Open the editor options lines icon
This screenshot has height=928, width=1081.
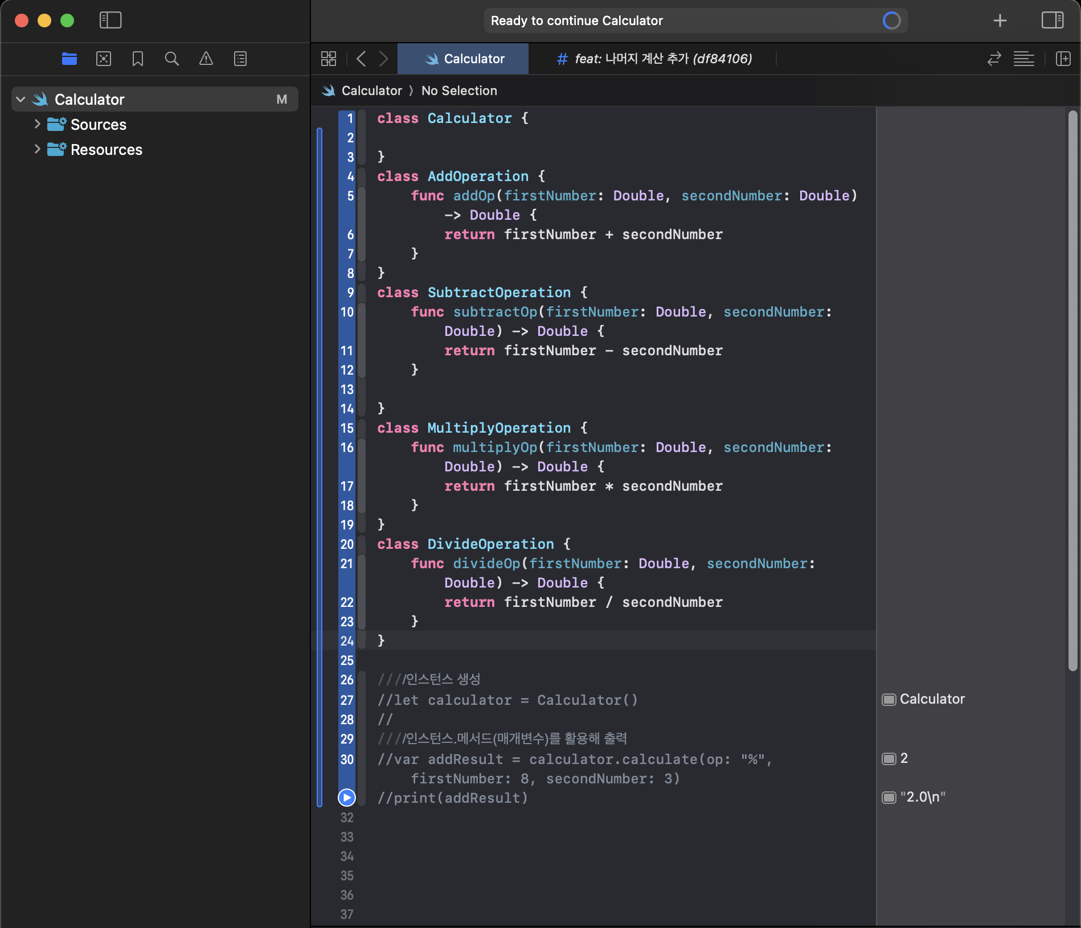(x=1024, y=59)
